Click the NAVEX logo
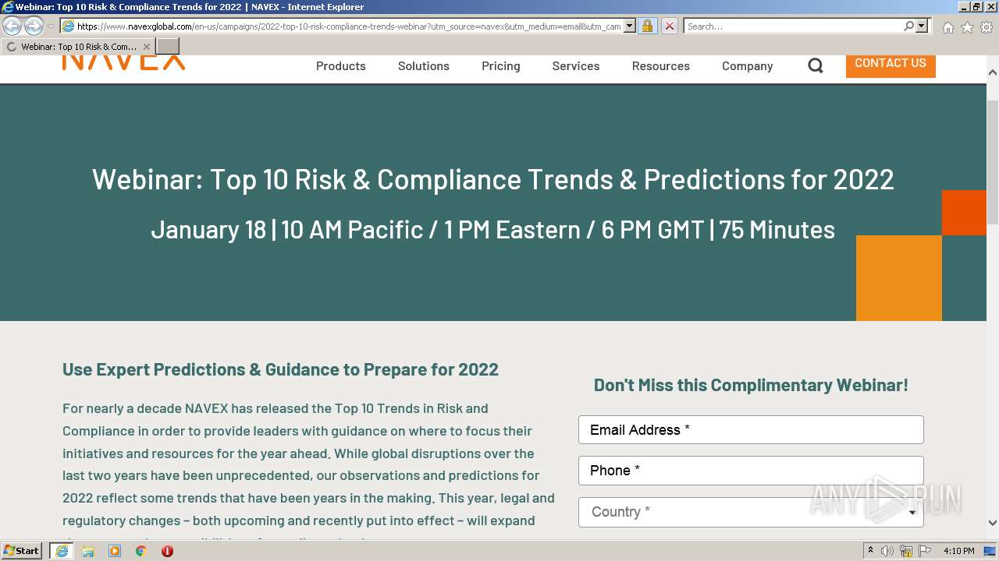Viewport: 999px width, 561px height. pos(123,62)
